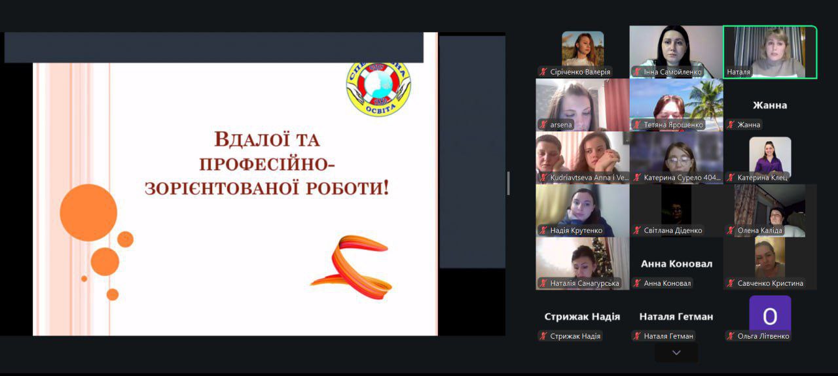Click muted mic icon beside Жанна label
The width and height of the screenshot is (838, 376).
[x=731, y=125]
